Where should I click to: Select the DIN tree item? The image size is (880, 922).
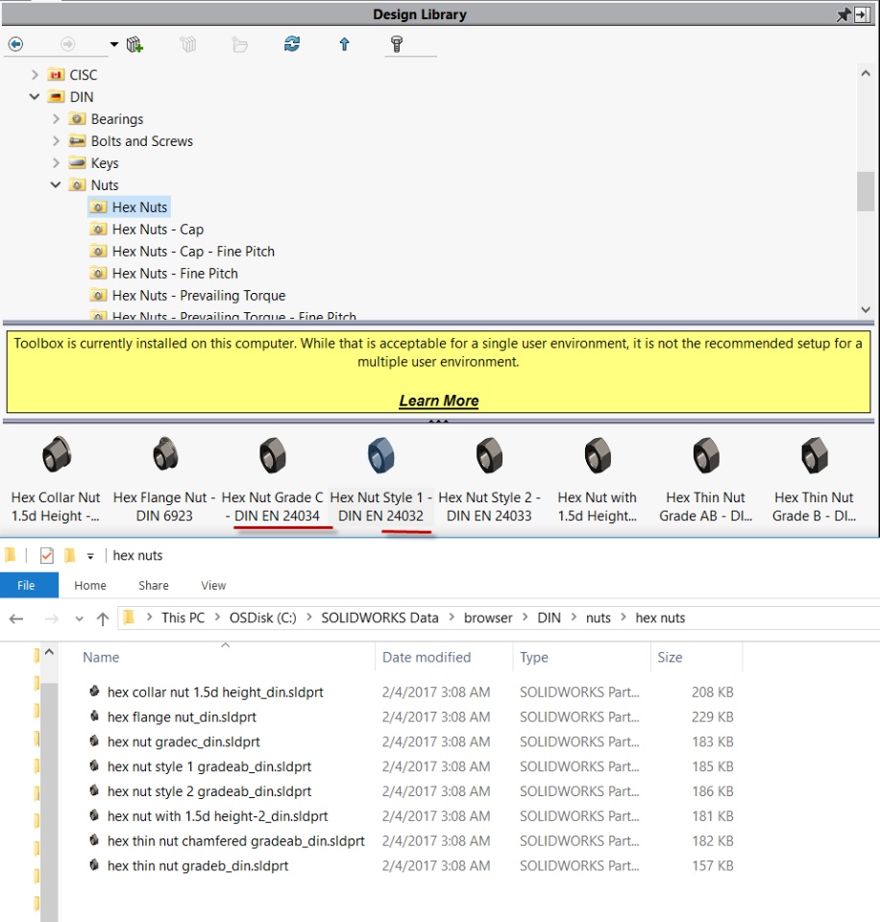point(81,97)
